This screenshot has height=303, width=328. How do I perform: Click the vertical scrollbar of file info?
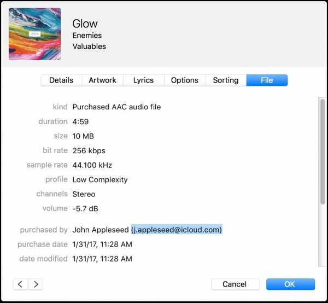click(323, 153)
